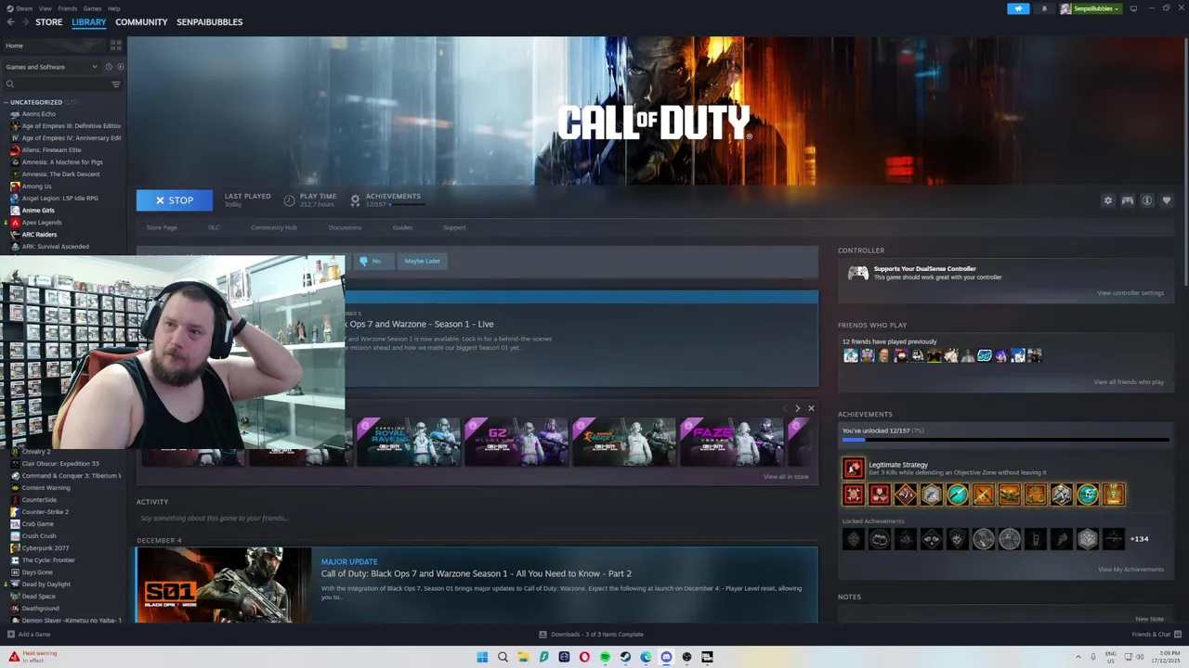
Task: Click Maybe Later button
Action: tap(422, 261)
